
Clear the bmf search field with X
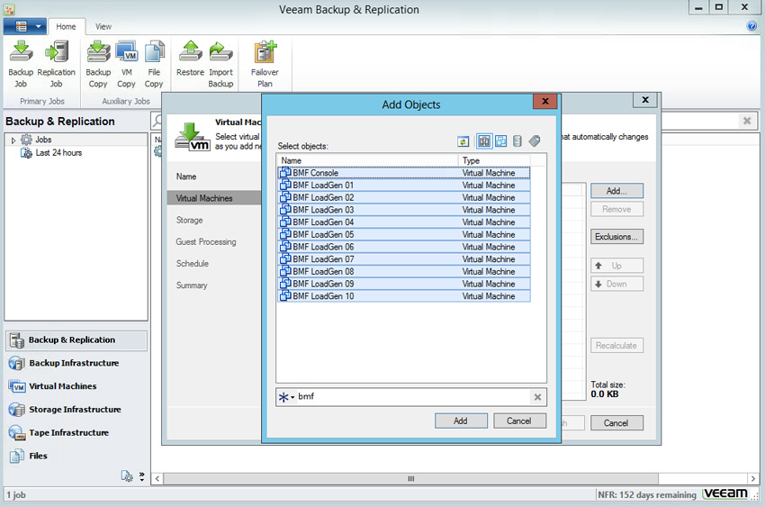(537, 397)
